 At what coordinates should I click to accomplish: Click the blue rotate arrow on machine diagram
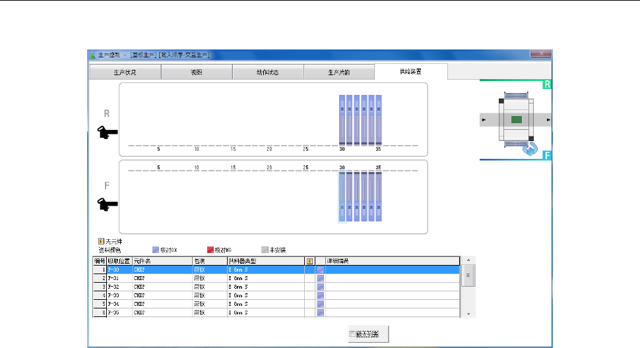pyautogui.click(x=528, y=150)
